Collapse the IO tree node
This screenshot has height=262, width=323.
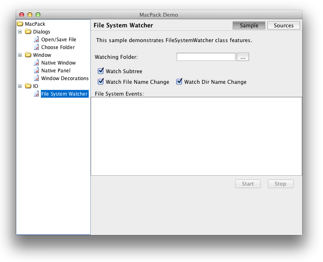click(x=20, y=86)
